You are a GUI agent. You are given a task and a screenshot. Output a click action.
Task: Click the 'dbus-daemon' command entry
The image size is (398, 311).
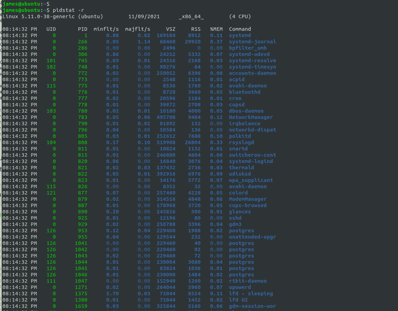coord(246,111)
